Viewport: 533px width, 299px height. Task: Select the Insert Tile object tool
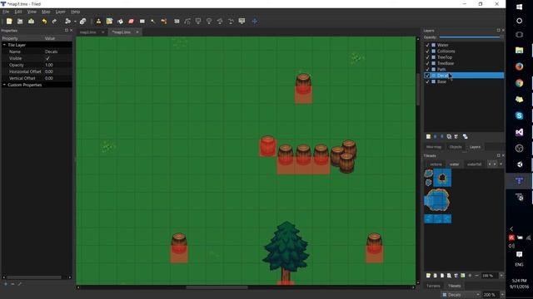click(x=242, y=22)
